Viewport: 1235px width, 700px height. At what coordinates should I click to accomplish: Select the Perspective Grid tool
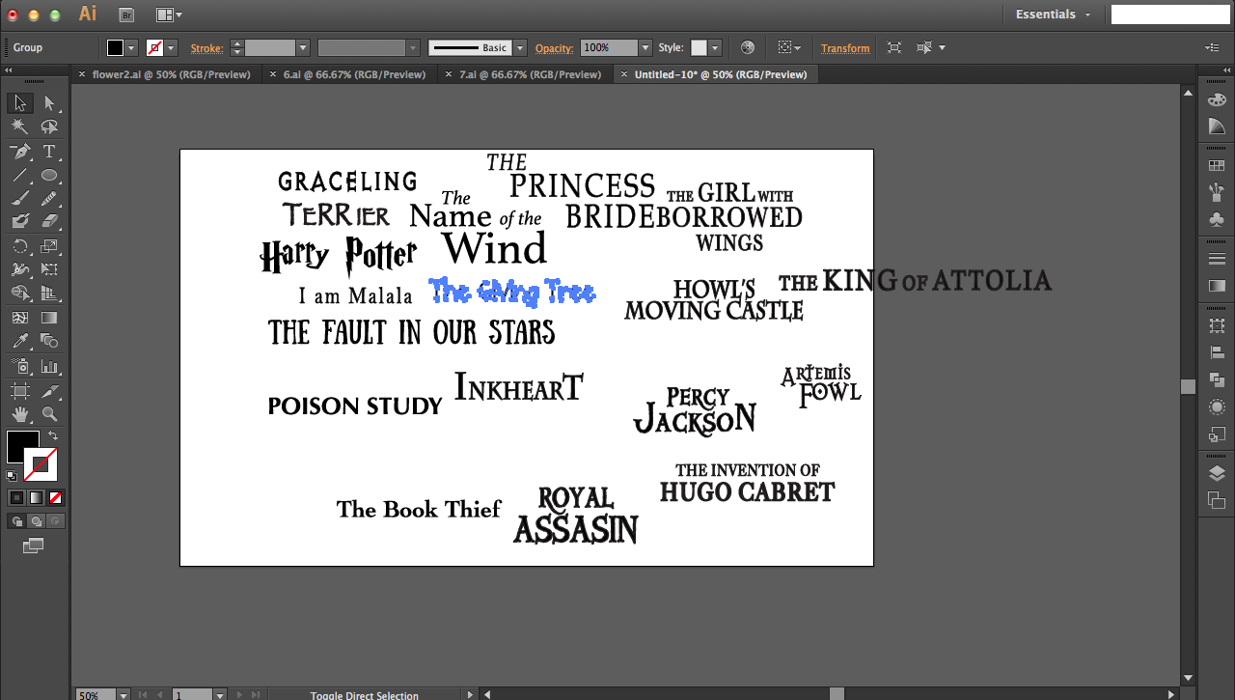(49, 293)
